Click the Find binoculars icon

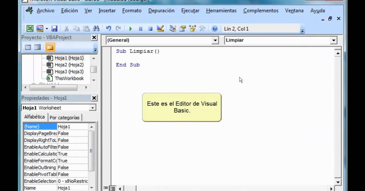[x=96, y=28]
